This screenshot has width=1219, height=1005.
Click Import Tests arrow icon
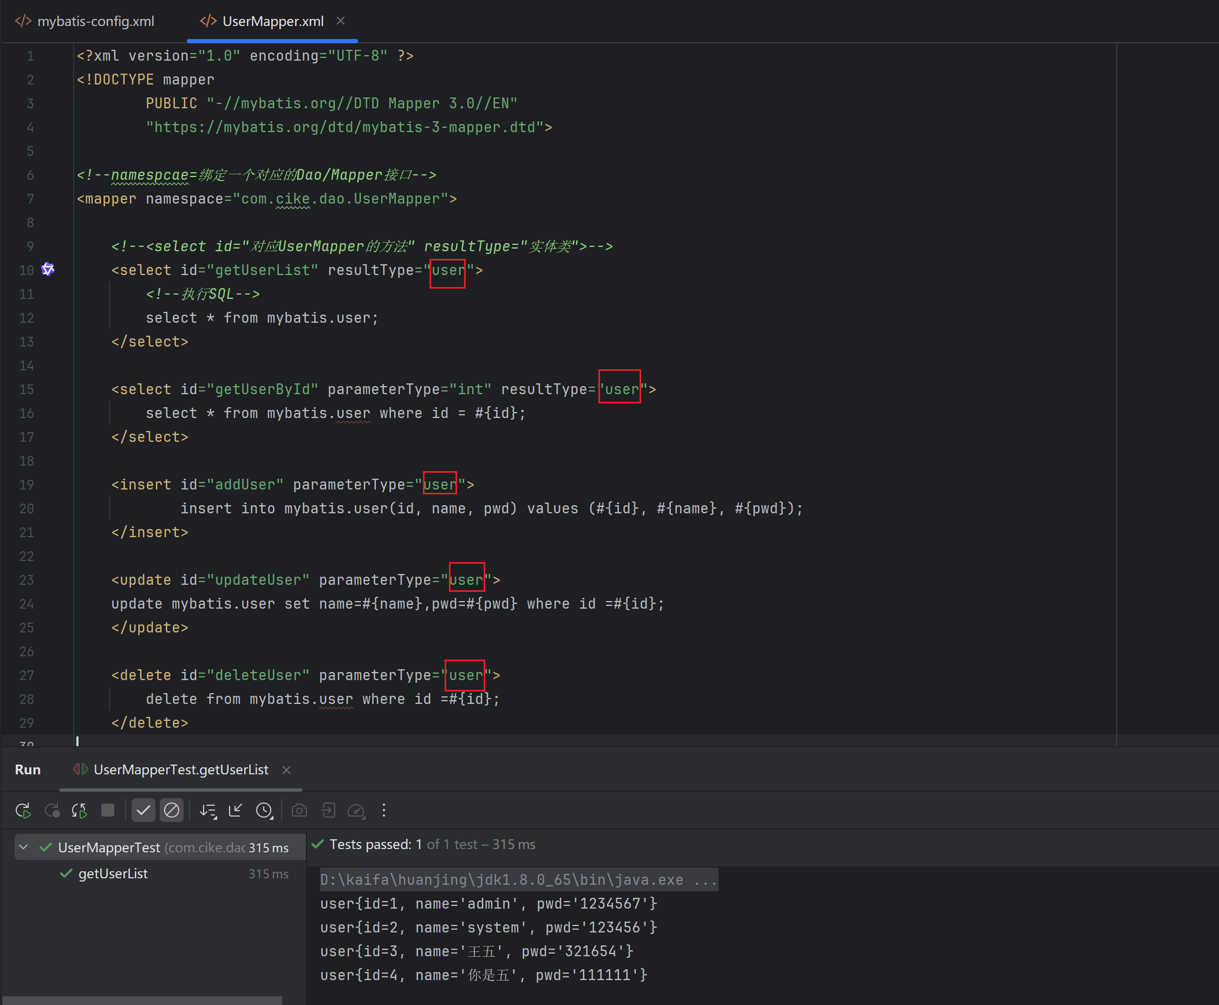[x=328, y=811]
